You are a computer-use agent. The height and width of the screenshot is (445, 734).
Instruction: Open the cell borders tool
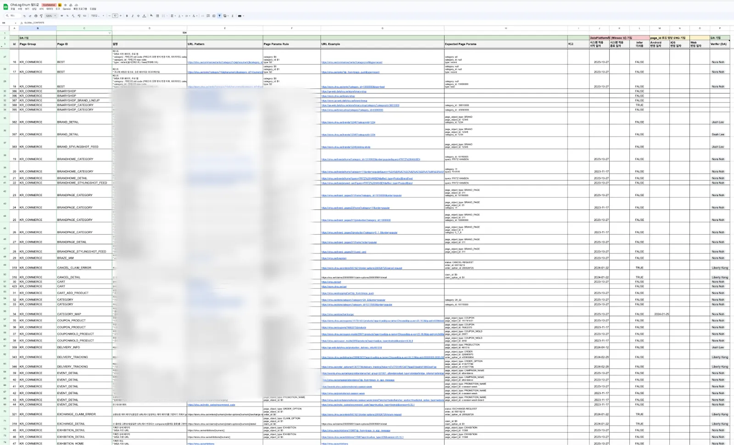(157, 16)
